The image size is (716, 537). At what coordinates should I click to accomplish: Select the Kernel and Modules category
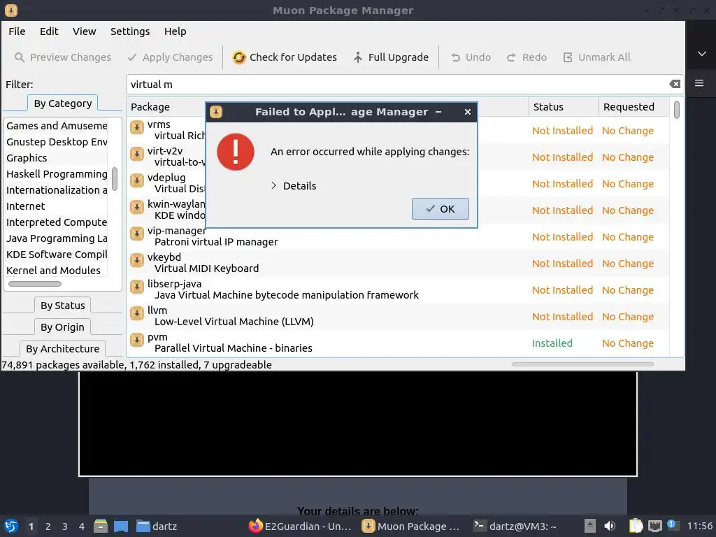point(57,270)
